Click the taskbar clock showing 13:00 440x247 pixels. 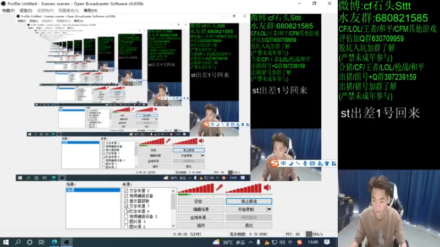tap(313, 242)
